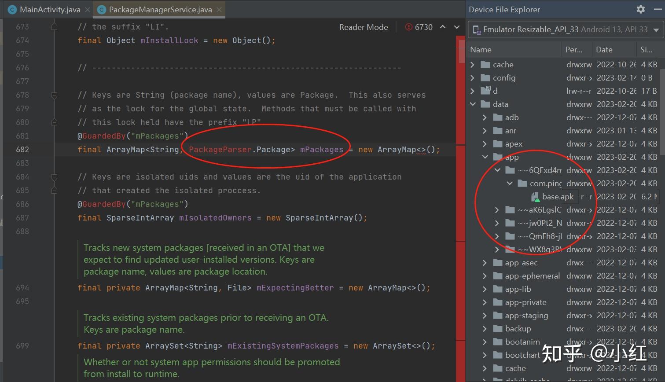Collapse the data folder

(x=473, y=104)
